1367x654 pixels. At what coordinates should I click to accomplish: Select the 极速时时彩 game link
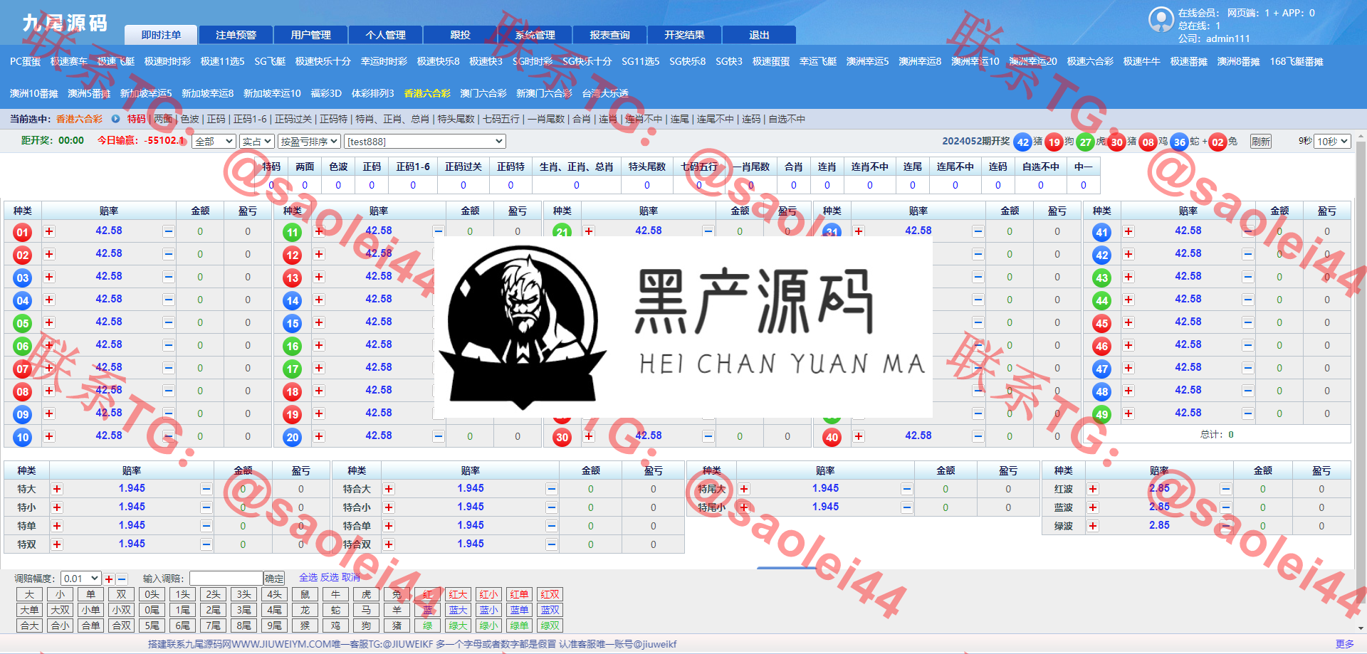tap(167, 62)
